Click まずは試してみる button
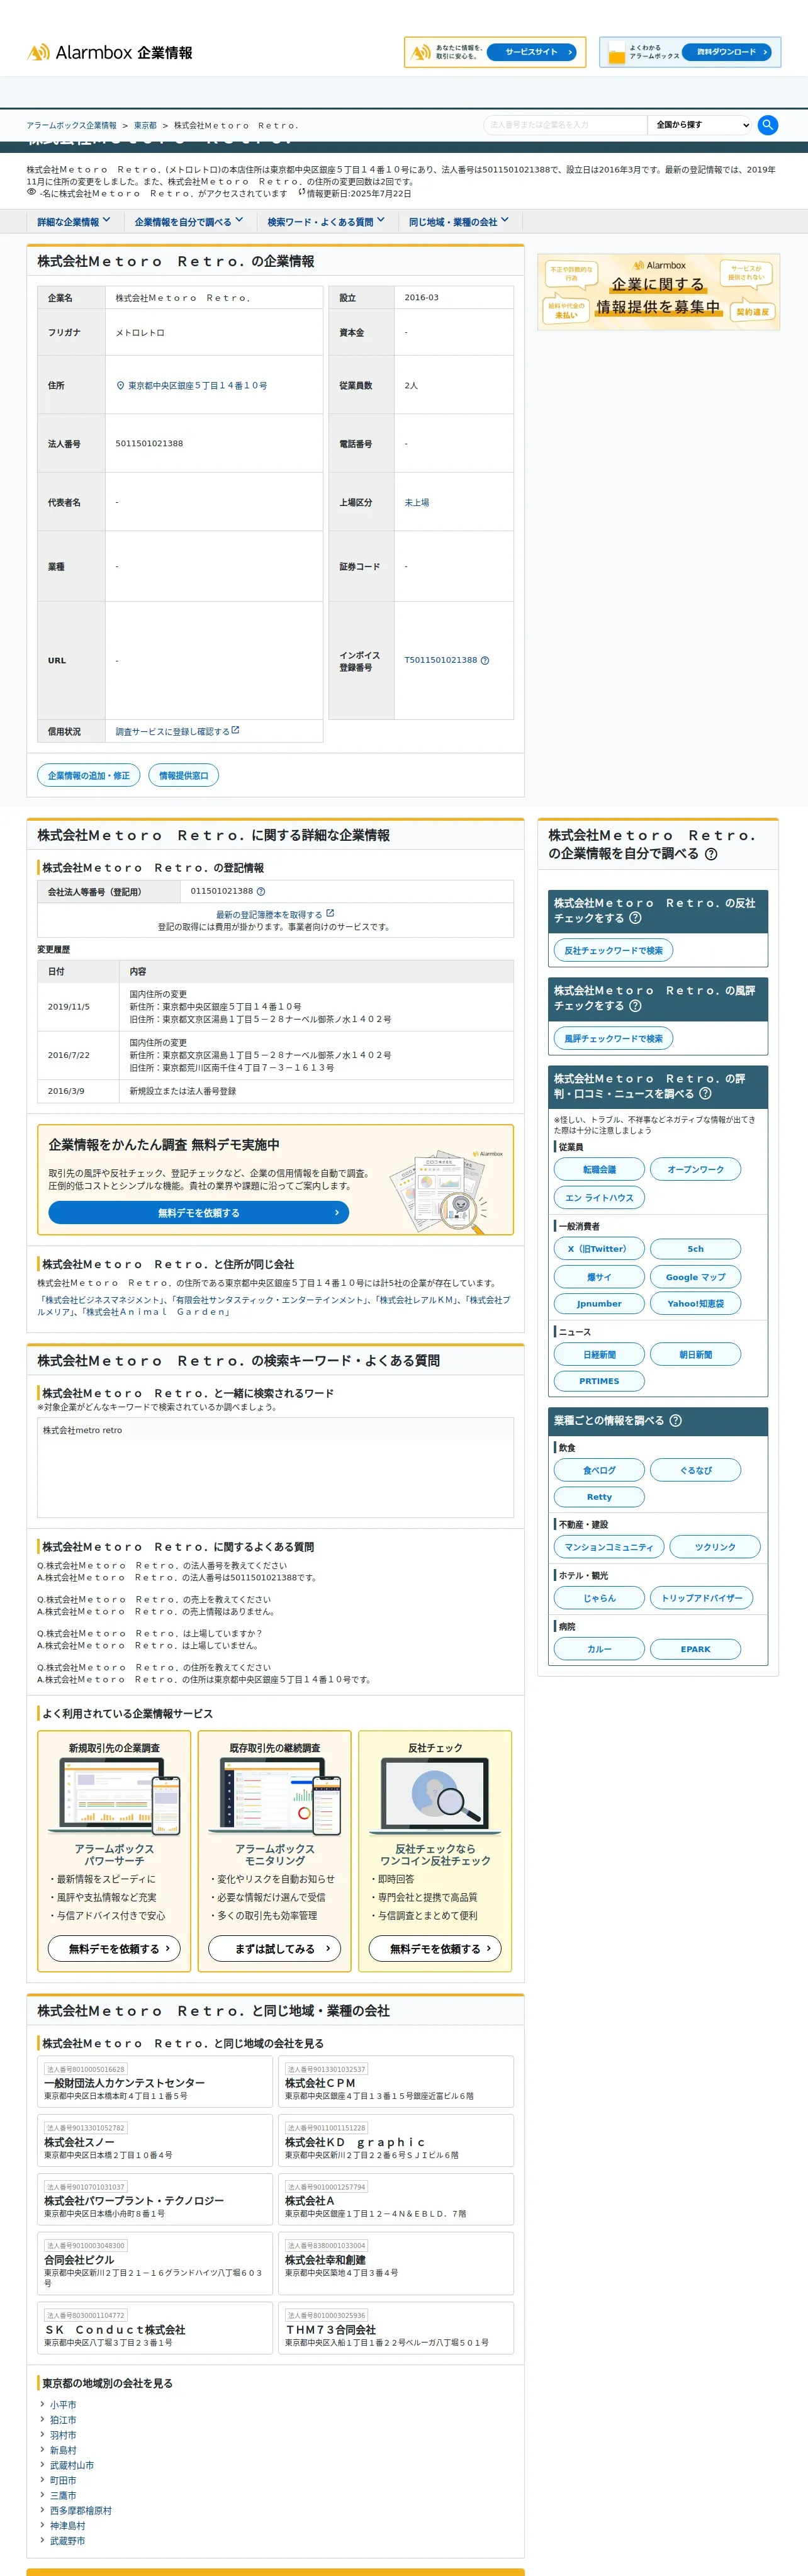The image size is (808, 2576). pyautogui.click(x=275, y=1949)
